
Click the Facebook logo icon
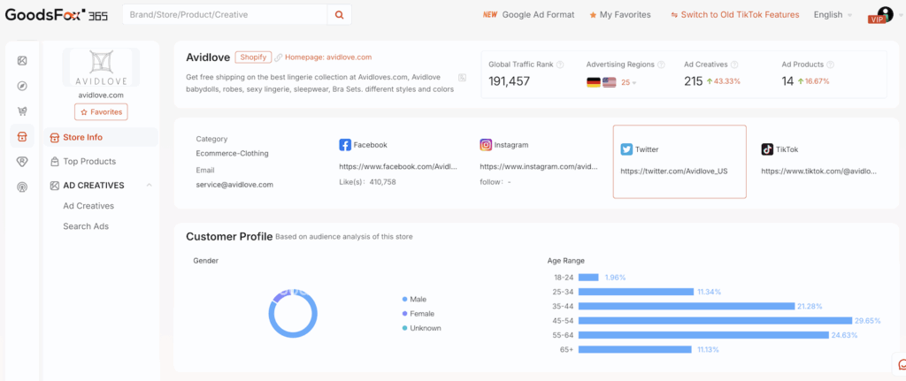(x=345, y=145)
